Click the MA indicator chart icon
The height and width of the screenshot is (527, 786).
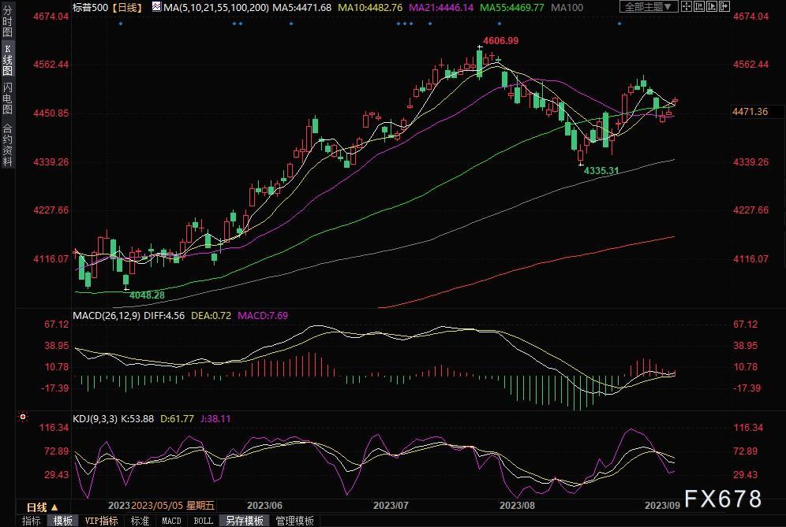coord(156,6)
